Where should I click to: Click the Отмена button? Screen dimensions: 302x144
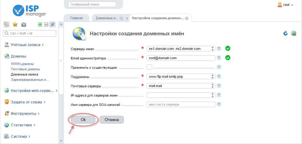tap(112, 120)
